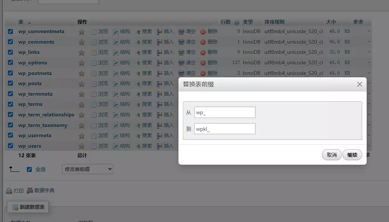
Task: Uncheck the wp_users row checkbox
Action: [x=11, y=146]
